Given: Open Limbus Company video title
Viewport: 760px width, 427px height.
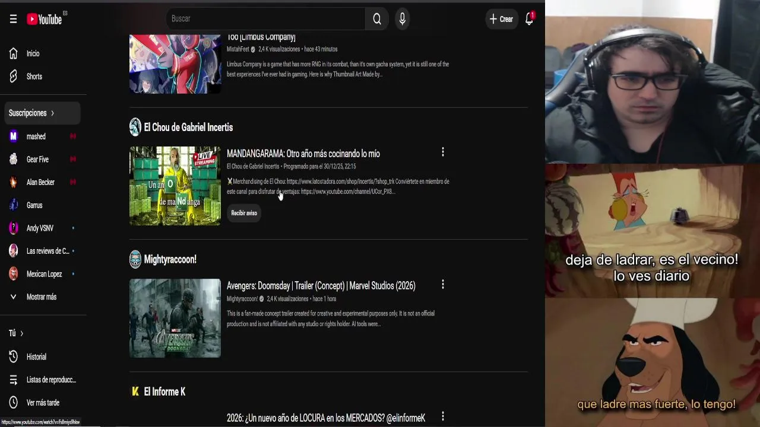Looking at the screenshot, I should (261, 37).
